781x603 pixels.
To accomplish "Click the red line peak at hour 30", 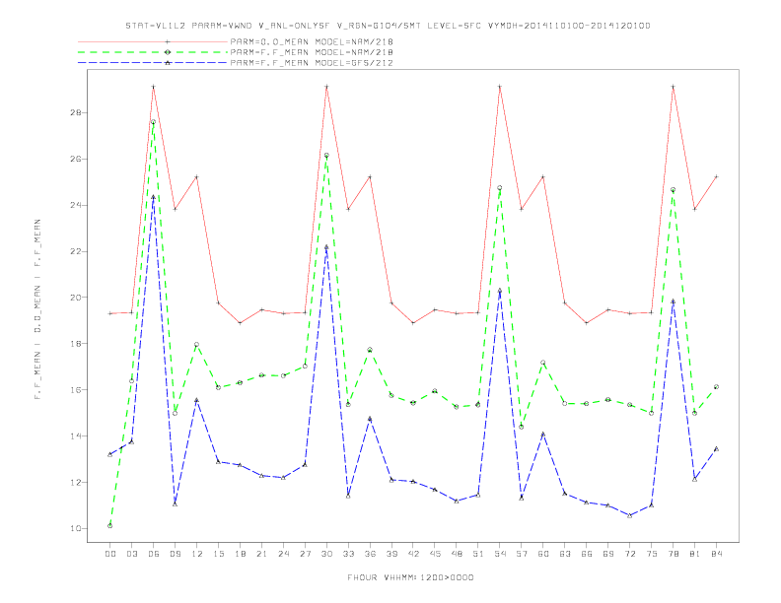I will pyautogui.click(x=326, y=87).
